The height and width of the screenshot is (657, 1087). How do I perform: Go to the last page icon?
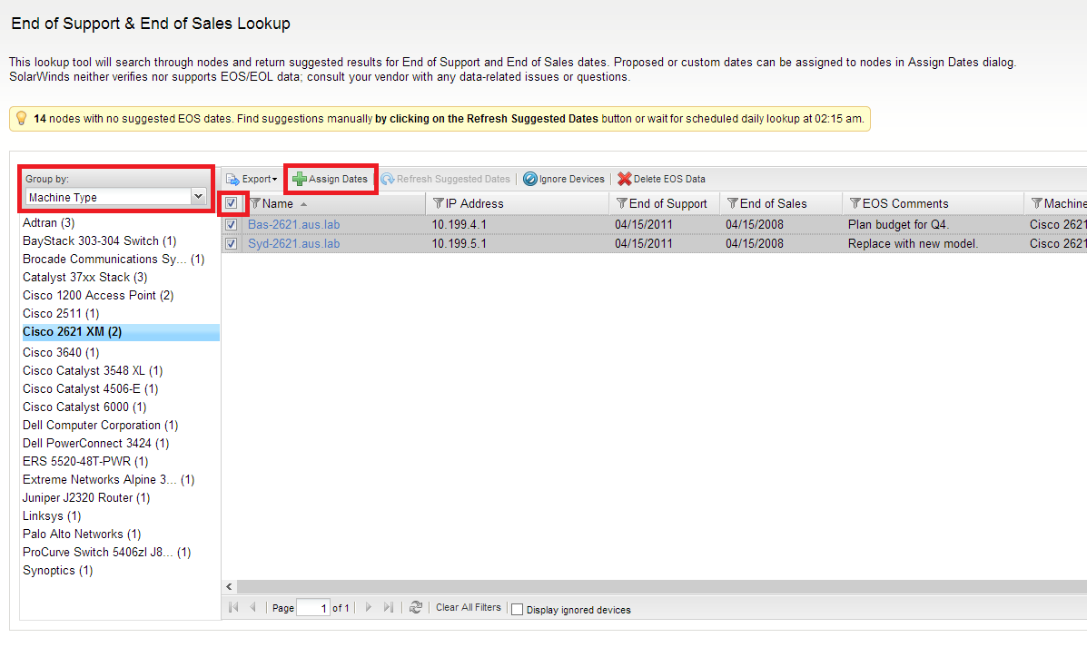pyautogui.click(x=389, y=608)
